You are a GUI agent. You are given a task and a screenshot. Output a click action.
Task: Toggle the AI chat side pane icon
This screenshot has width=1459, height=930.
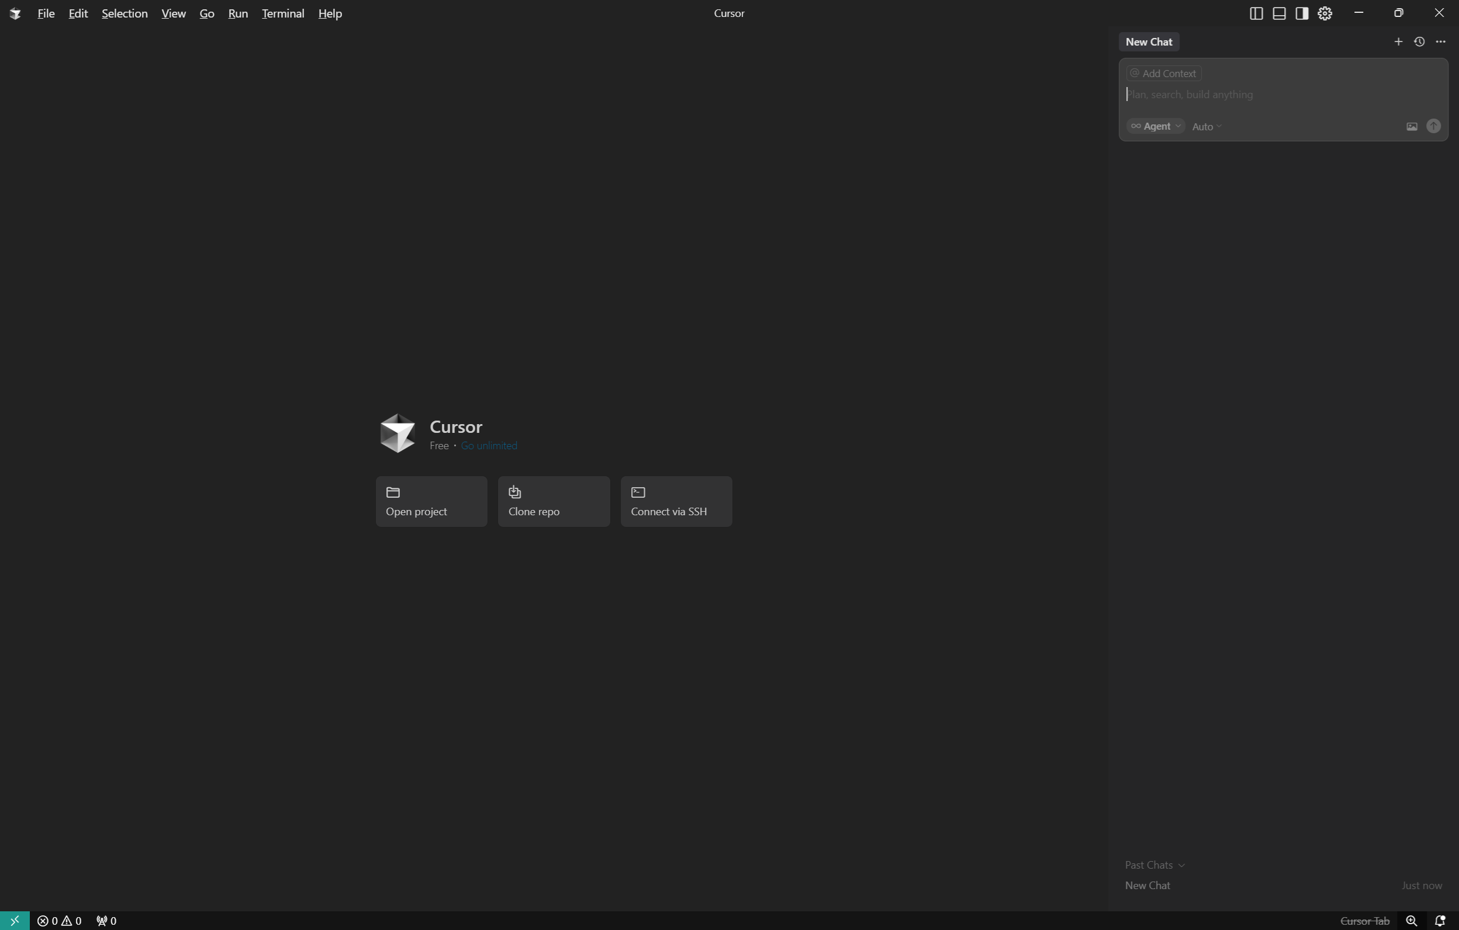pos(1302,13)
